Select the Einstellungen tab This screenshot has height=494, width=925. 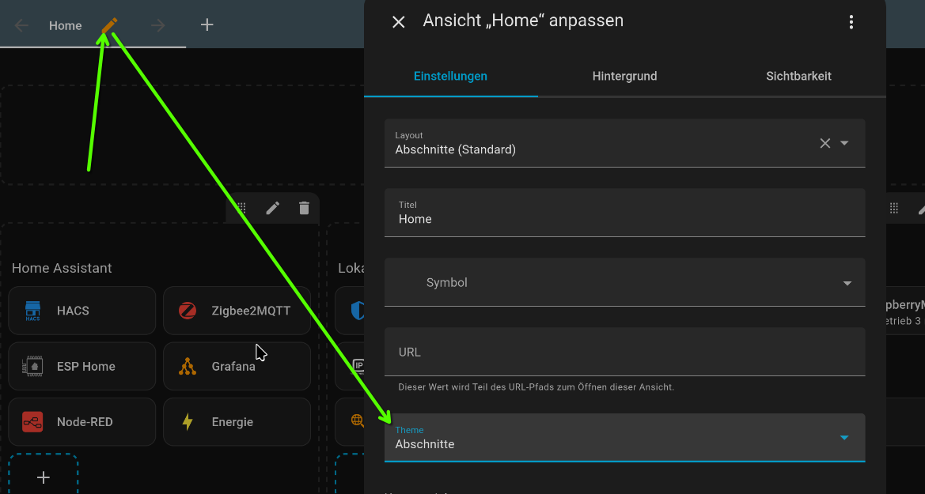pyautogui.click(x=450, y=77)
